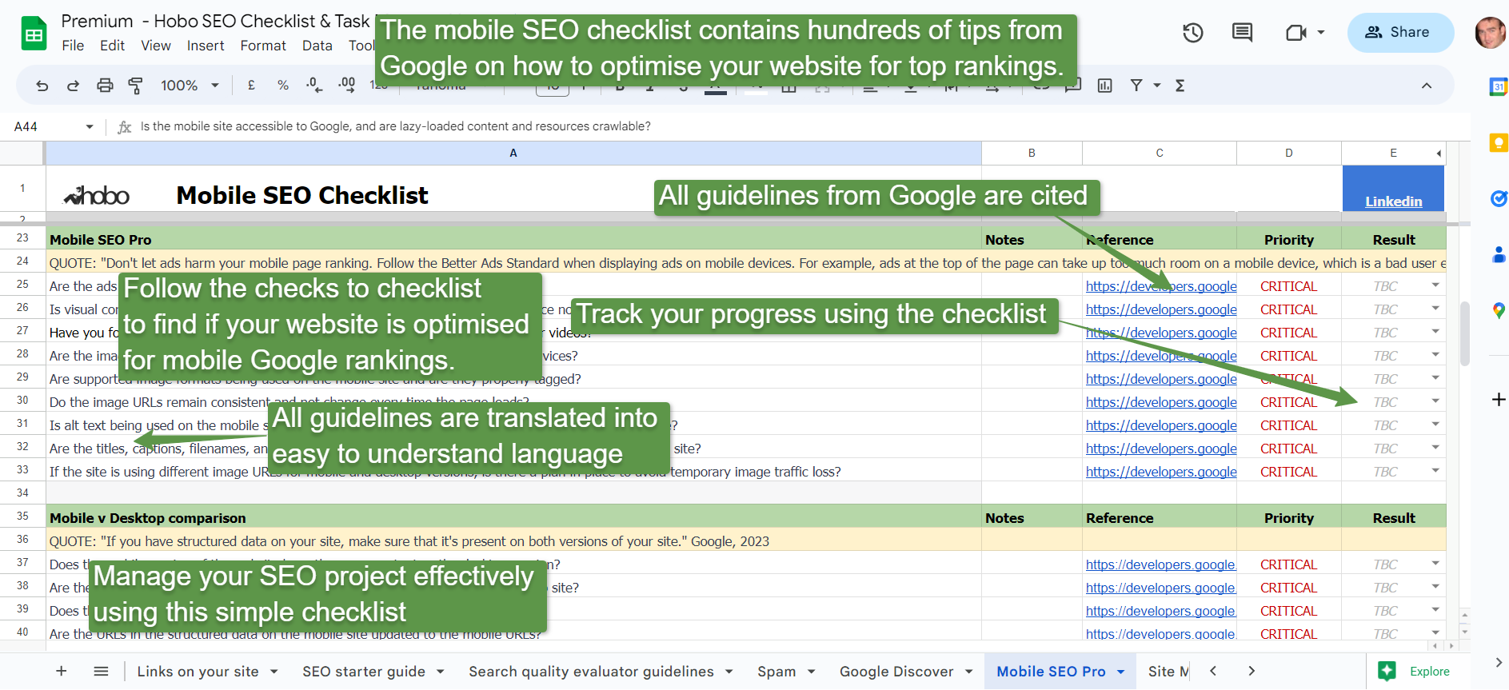The image size is (1509, 690).
Task: Select the Paint format tool
Action: 135,86
